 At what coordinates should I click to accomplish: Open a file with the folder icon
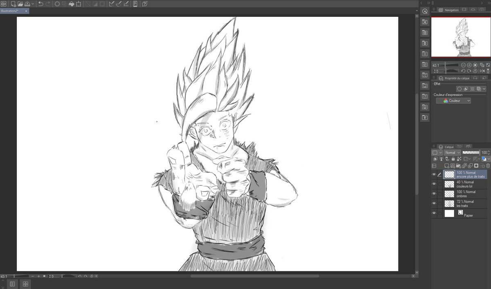click(x=20, y=4)
